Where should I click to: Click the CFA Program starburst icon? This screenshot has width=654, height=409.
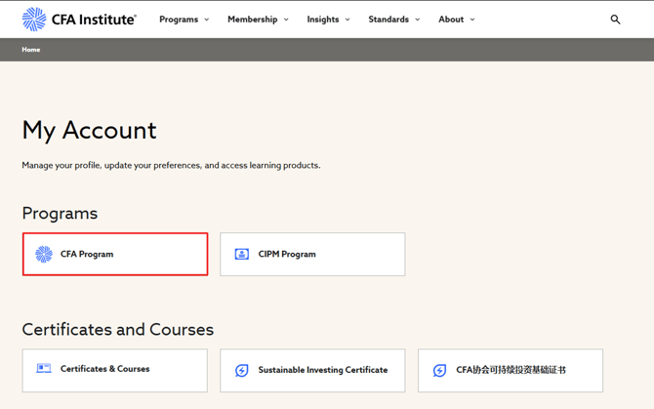[44, 254]
